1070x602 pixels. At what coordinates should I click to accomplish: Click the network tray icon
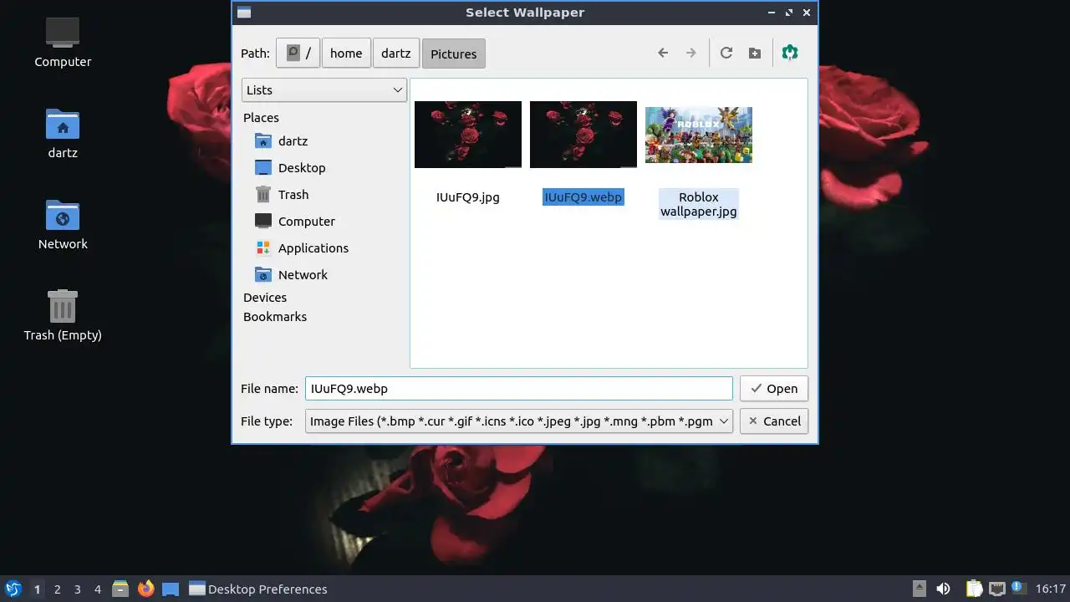coord(996,589)
